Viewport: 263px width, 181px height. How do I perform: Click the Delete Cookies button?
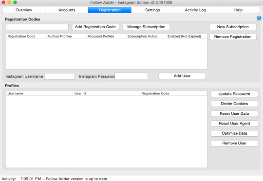click(234, 104)
